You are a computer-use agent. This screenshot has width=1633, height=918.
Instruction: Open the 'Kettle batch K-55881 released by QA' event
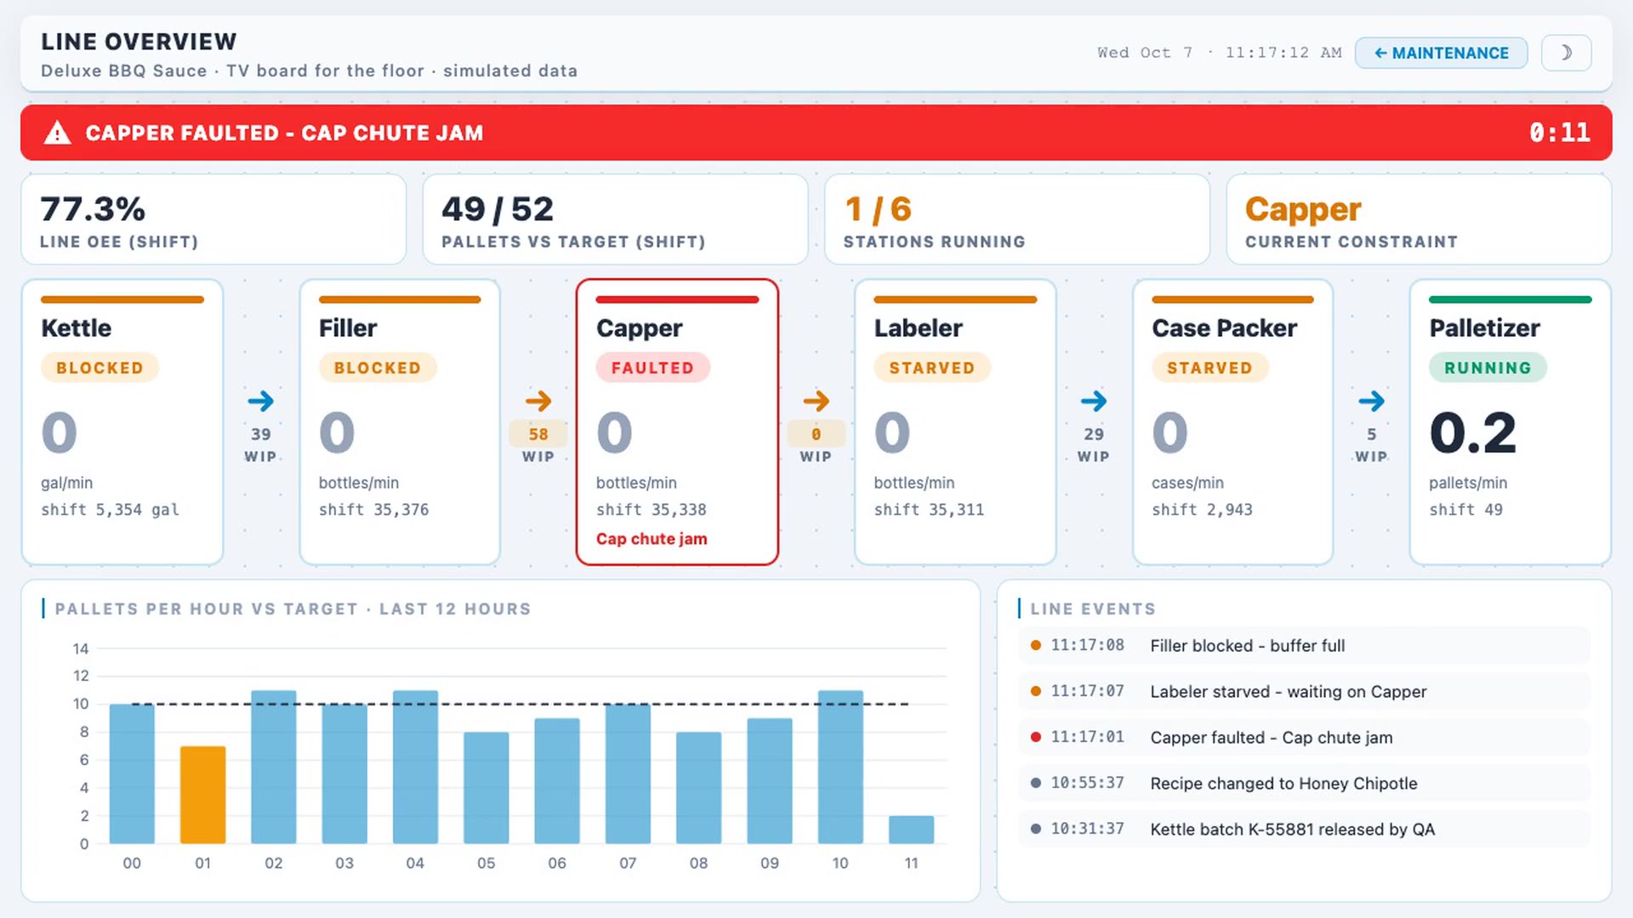1304,829
